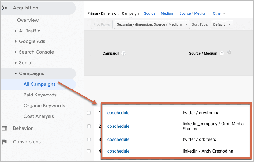Select the checkbox for row three
254x162 pixels.
[89, 139]
